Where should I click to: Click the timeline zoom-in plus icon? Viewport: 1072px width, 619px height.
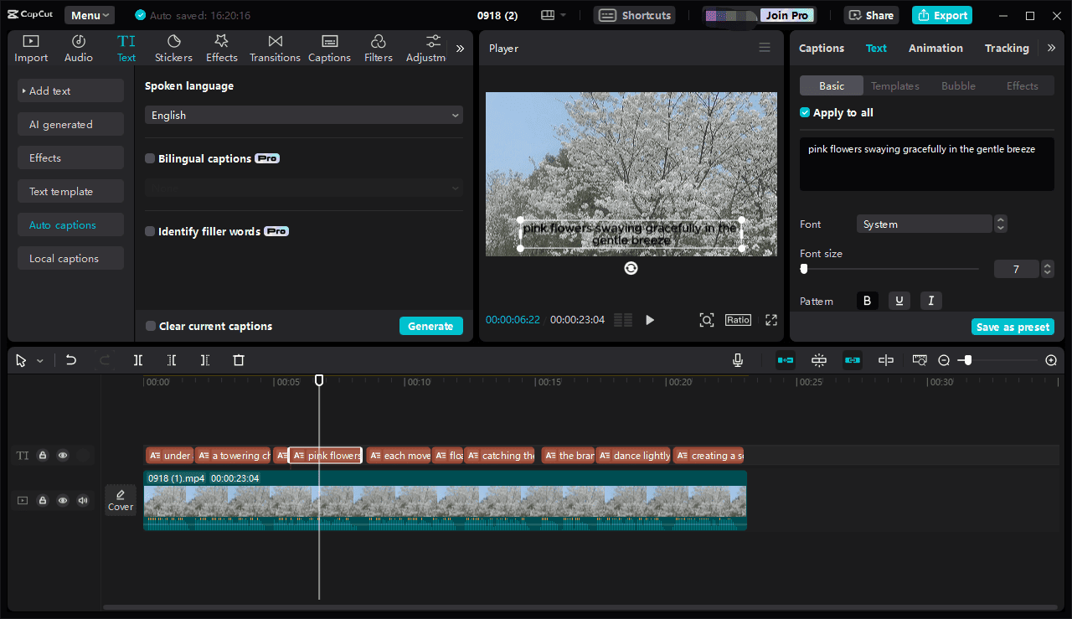pos(1051,360)
